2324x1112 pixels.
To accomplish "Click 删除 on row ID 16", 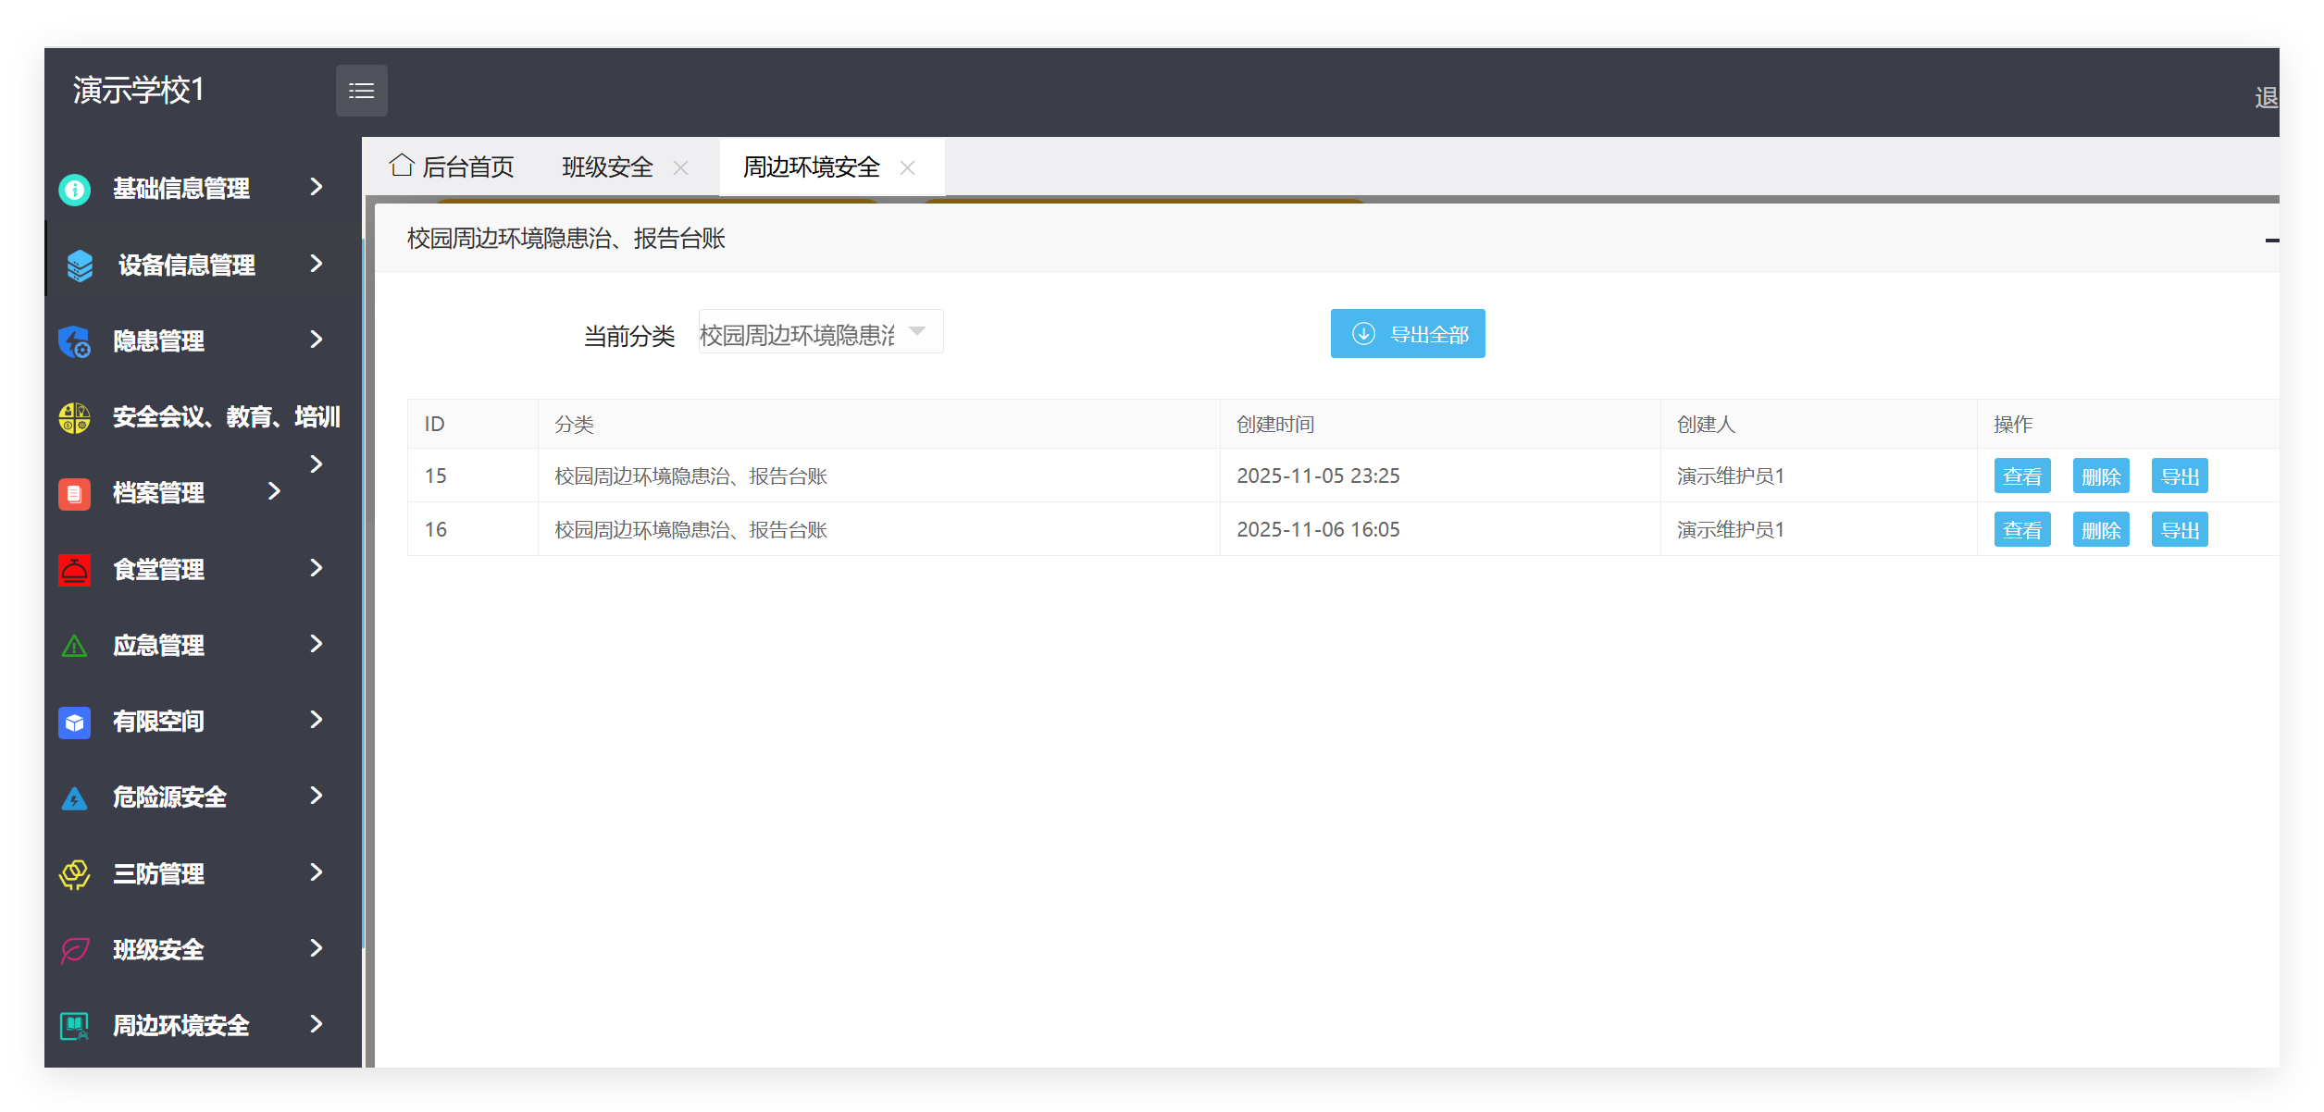I will point(2101,529).
